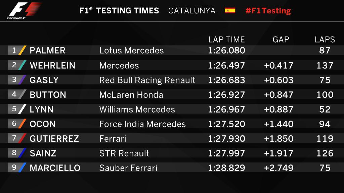Select driver name BUTTON
Screen dimensions: 344x193
(x=48, y=95)
